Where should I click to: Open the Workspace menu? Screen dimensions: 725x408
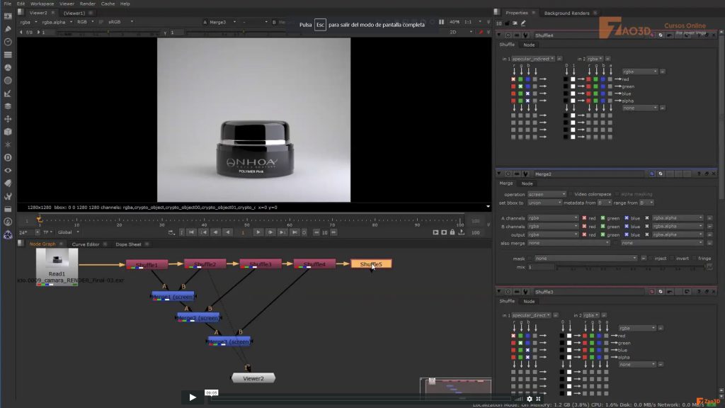pyautogui.click(x=41, y=4)
